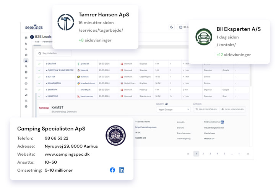278x193 pixels.
Task: Click the Seekings logo
Action: pyautogui.click(x=34, y=27)
